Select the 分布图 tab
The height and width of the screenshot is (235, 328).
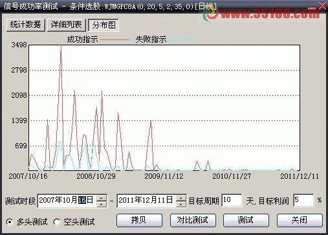coord(104,25)
